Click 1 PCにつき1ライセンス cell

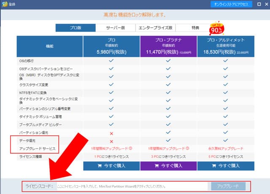click(111, 157)
